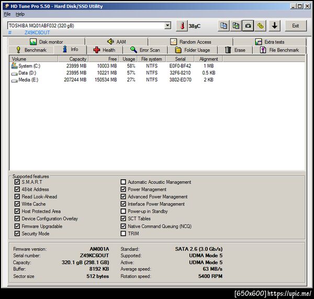Viewport: 314px width, 299px height.
Task: Click the free space value 150534 MB
Action: tap(106, 79)
